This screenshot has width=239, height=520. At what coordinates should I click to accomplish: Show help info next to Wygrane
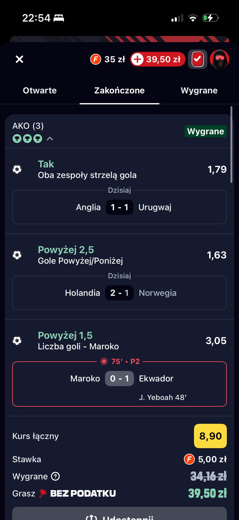55,476
